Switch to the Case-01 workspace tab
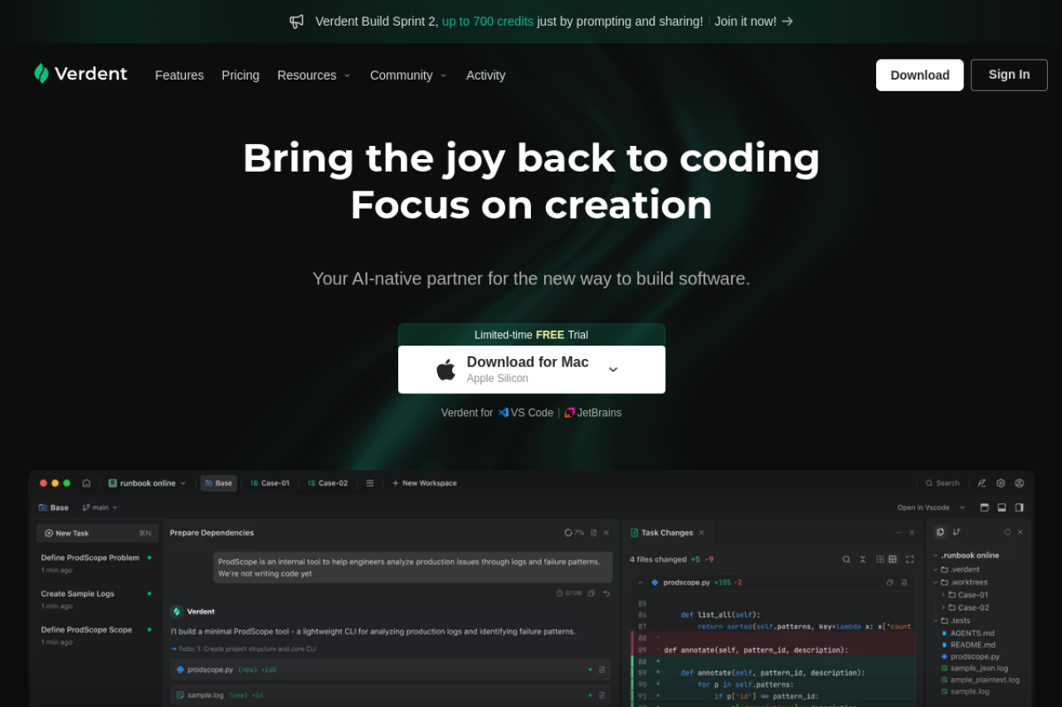 [x=270, y=483]
